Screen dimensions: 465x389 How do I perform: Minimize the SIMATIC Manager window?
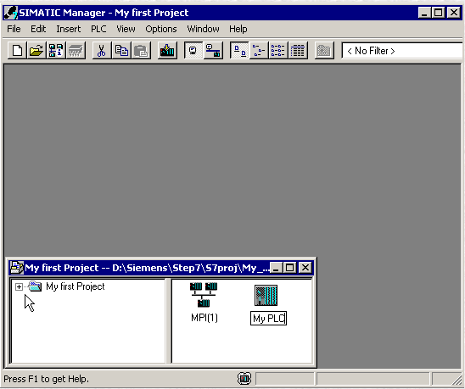(424, 13)
